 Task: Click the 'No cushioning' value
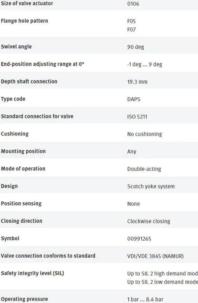click(x=144, y=134)
